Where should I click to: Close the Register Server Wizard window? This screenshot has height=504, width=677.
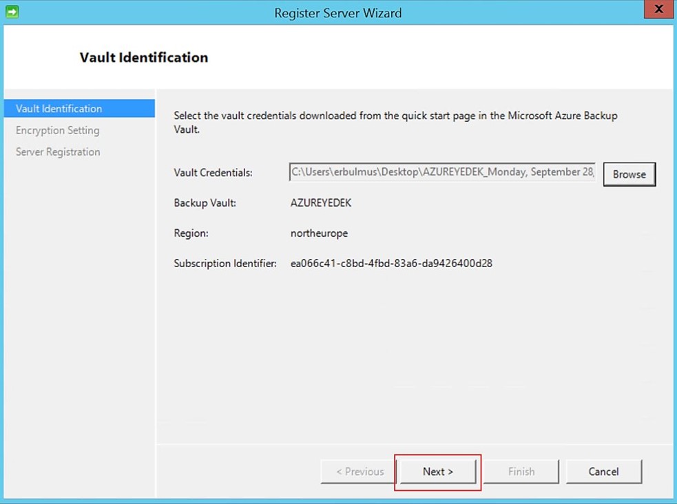pos(658,10)
